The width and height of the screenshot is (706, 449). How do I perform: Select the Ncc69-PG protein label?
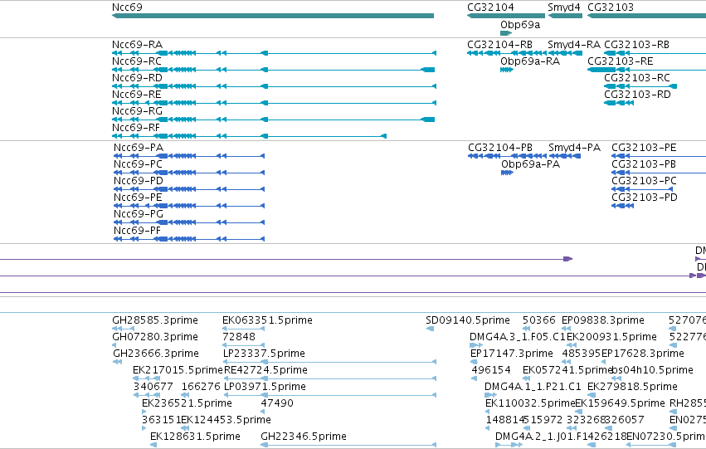point(139,214)
